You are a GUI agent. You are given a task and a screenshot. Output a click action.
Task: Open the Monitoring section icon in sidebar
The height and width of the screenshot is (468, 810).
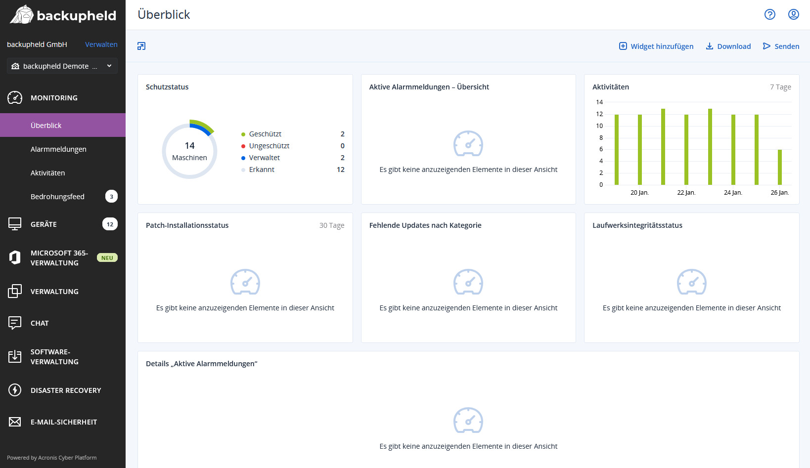[x=15, y=97]
